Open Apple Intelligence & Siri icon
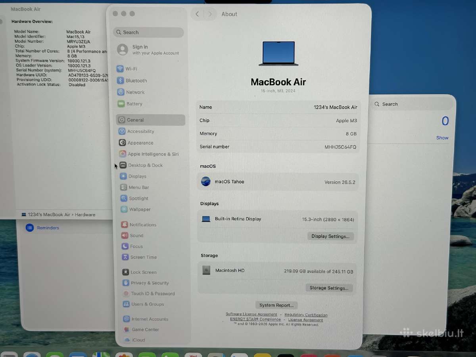This screenshot has height=357, width=476. click(123, 154)
